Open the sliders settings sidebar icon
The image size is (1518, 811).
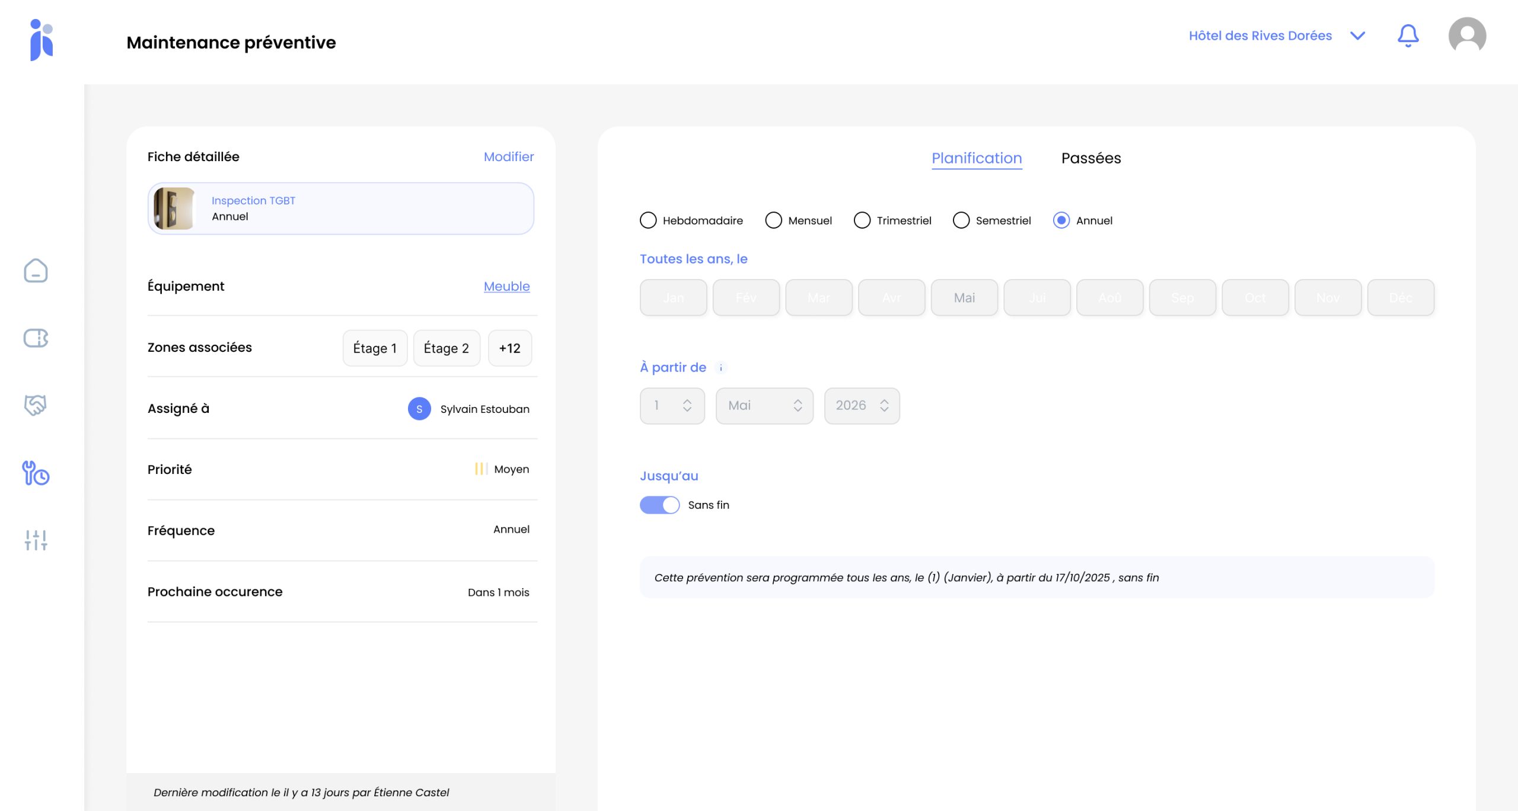tap(36, 540)
